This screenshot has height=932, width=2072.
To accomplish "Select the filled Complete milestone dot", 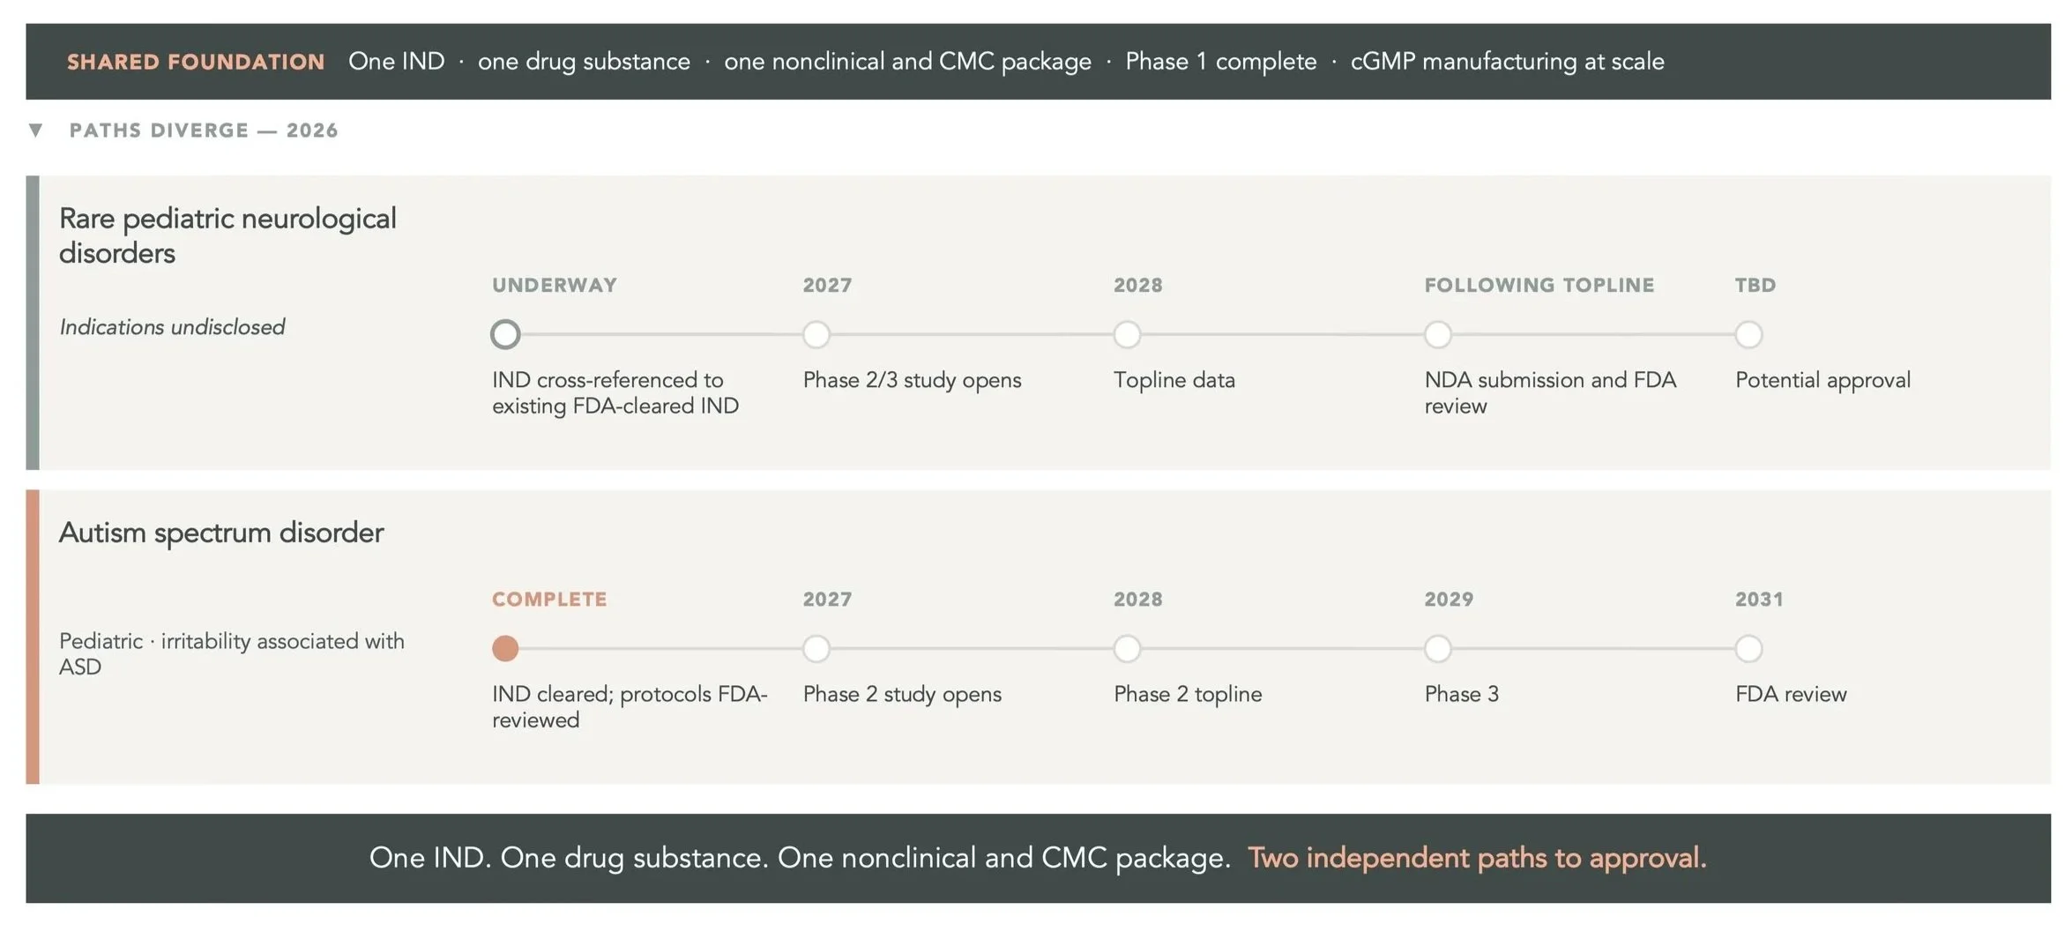I will pyautogui.click(x=505, y=648).
